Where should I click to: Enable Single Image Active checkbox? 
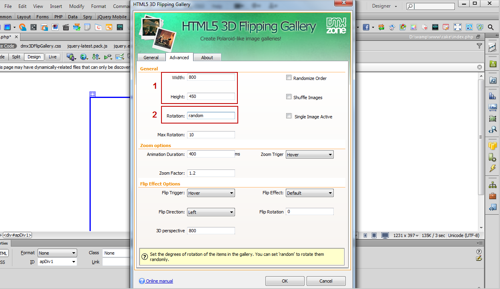pos(289,116)
